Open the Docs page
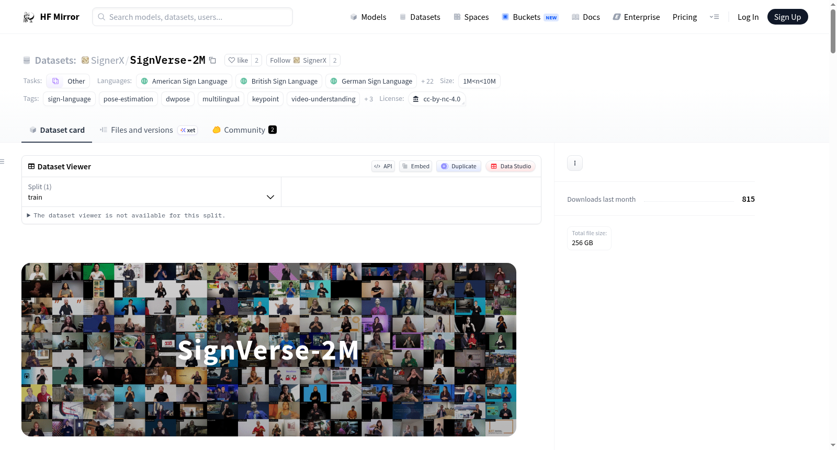 [x=586, y=17]
